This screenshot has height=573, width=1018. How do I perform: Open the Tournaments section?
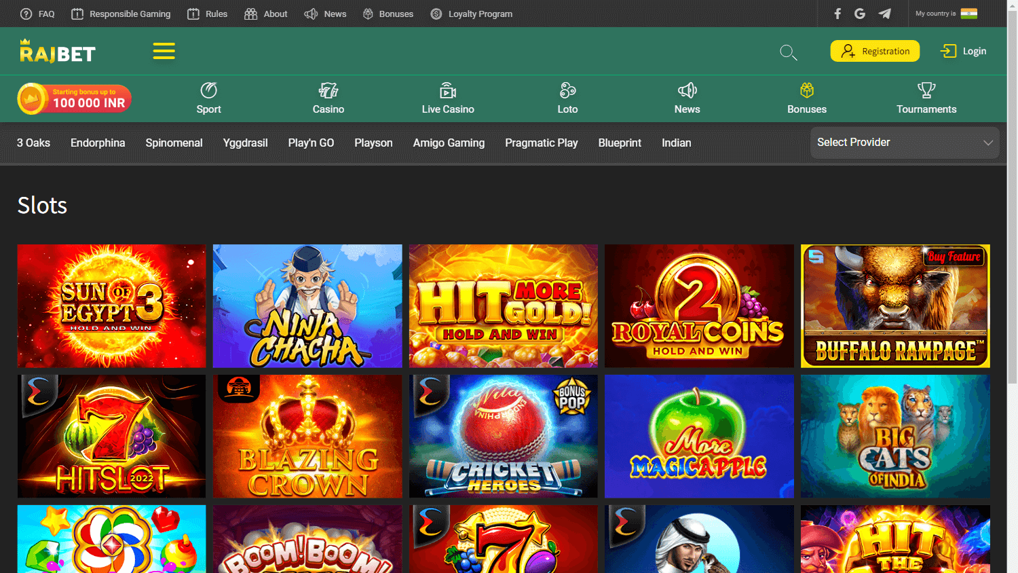point(926,98)
